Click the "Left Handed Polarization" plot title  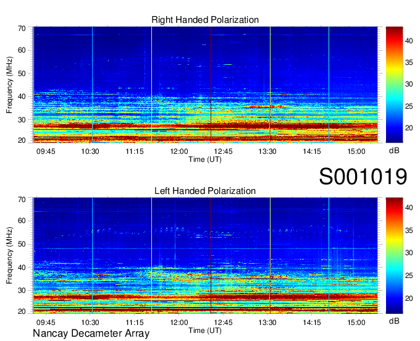[205, 191]
